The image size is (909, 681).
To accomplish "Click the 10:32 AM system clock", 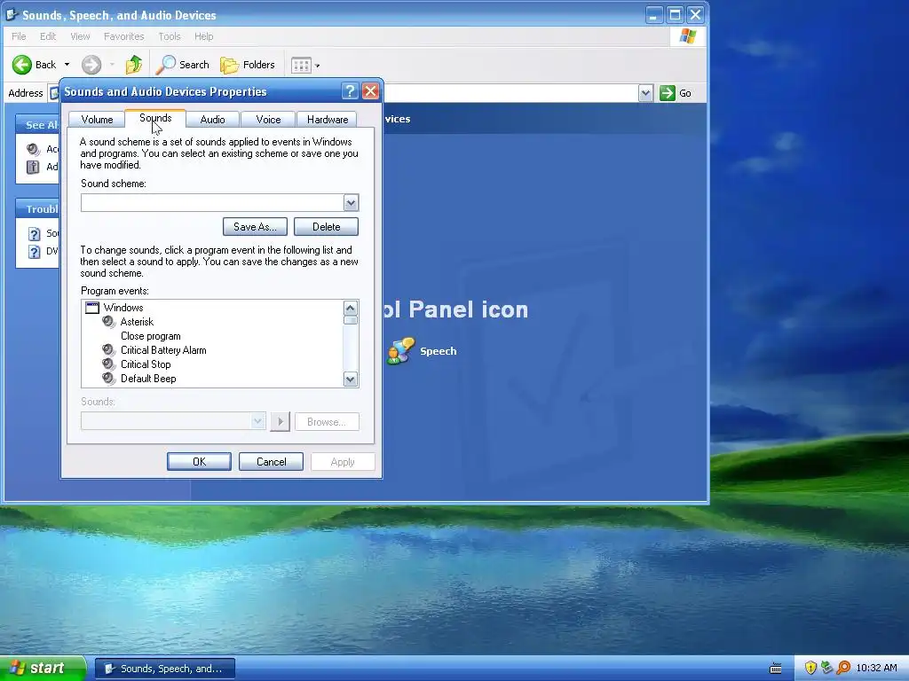I will pyautogui.click(x=876, y=669).
